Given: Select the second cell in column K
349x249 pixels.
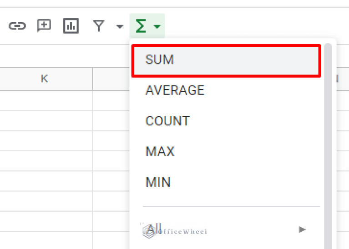Looking at the screenshot, I should coord(46,120).
